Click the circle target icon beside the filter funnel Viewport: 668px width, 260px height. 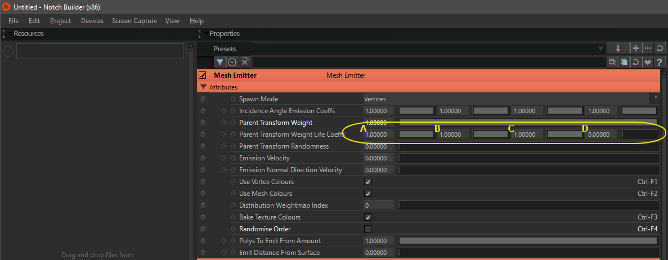(232, 62)
